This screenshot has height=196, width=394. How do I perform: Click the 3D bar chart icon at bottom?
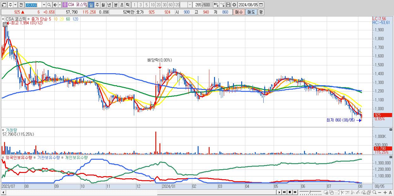pos(363,192)
